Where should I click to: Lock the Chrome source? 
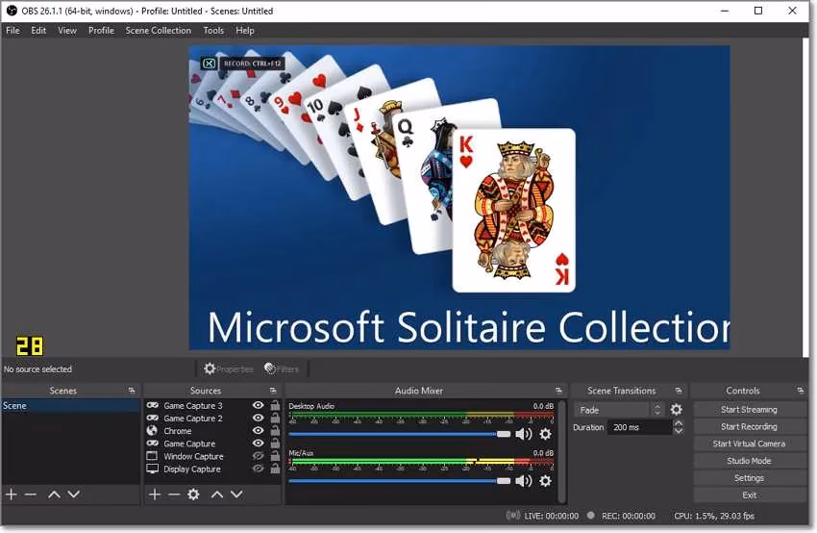click(275, 431)
